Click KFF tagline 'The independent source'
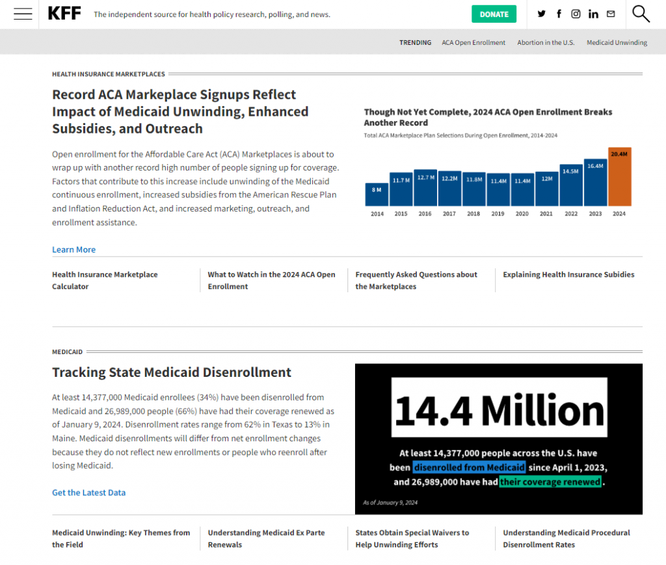This screenshot has height=565, width=666. click(x=211, y=14)
